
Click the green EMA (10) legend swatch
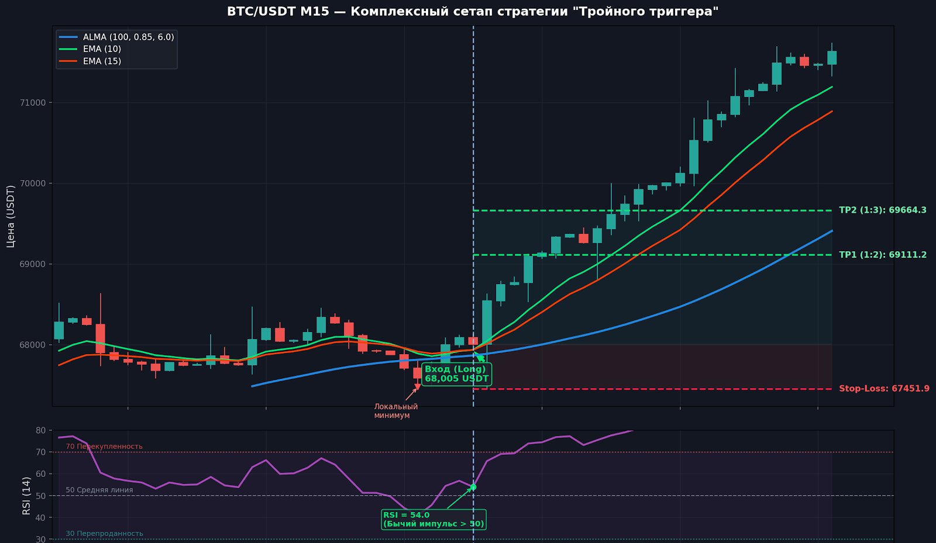tap(68, 49)
